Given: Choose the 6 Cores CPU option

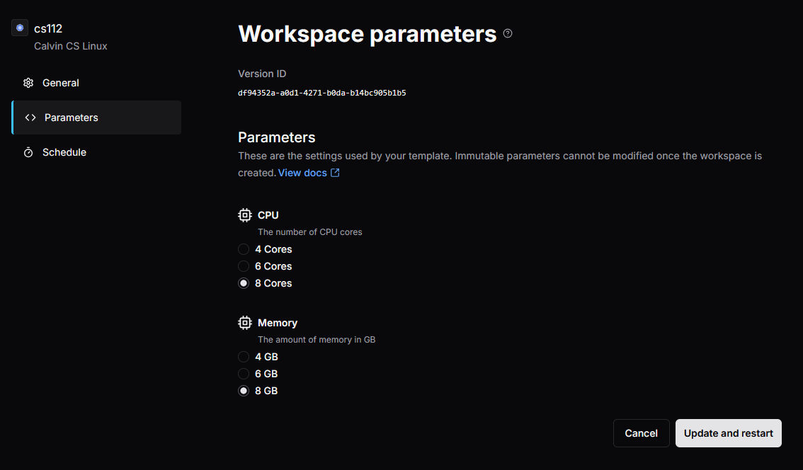Looking at the screenshot, I should click(x=244, y=266).
